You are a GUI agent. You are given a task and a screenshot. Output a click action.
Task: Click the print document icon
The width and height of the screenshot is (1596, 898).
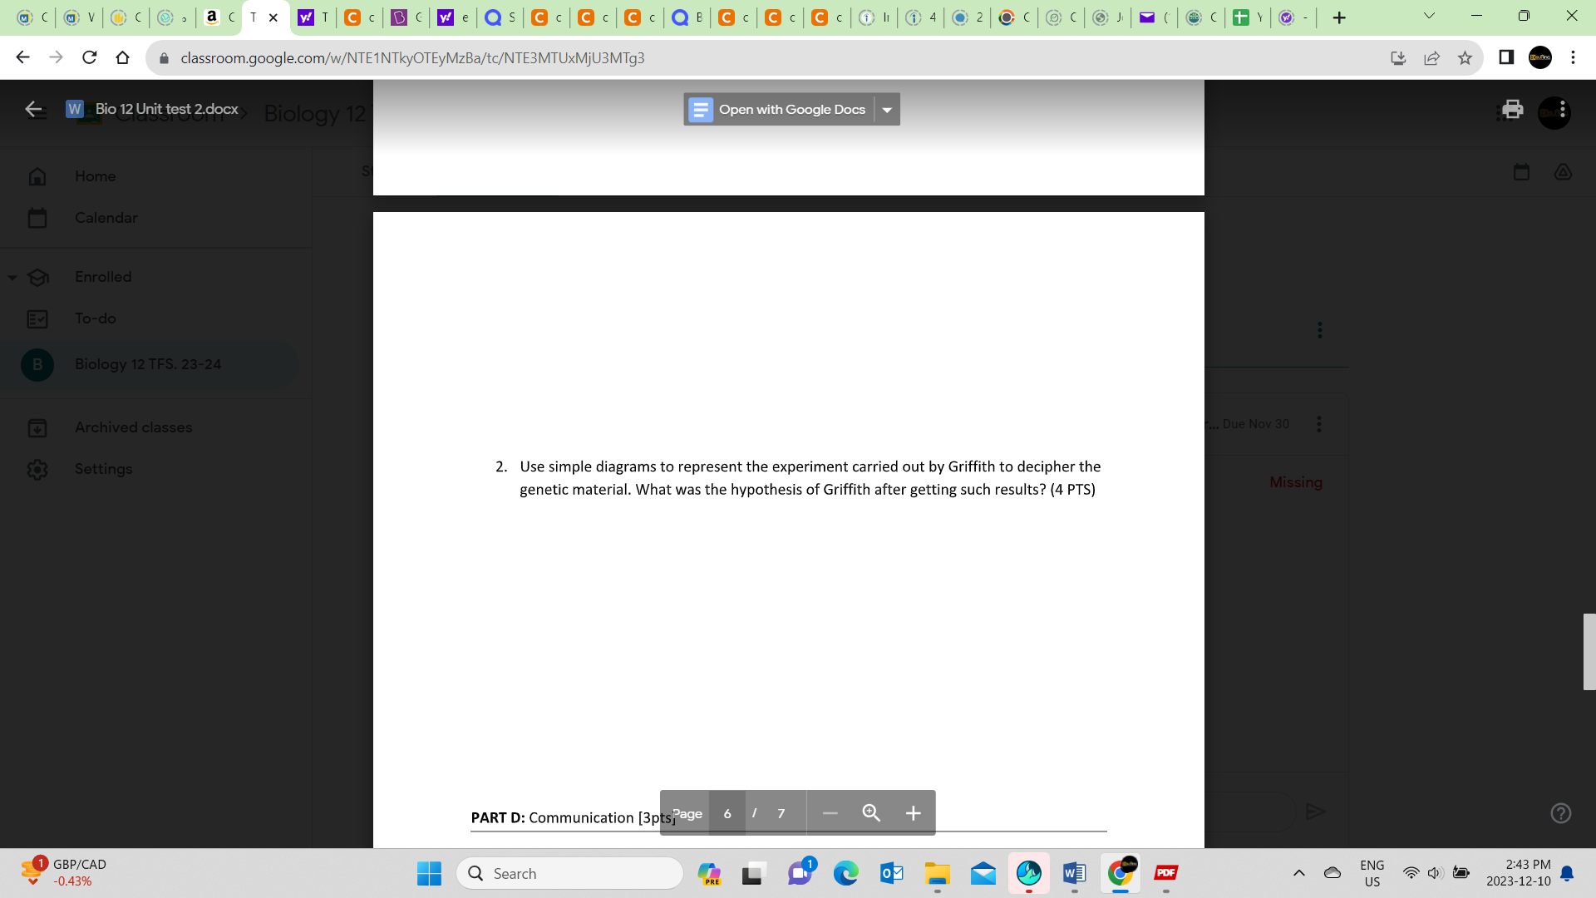[1512, 110]
